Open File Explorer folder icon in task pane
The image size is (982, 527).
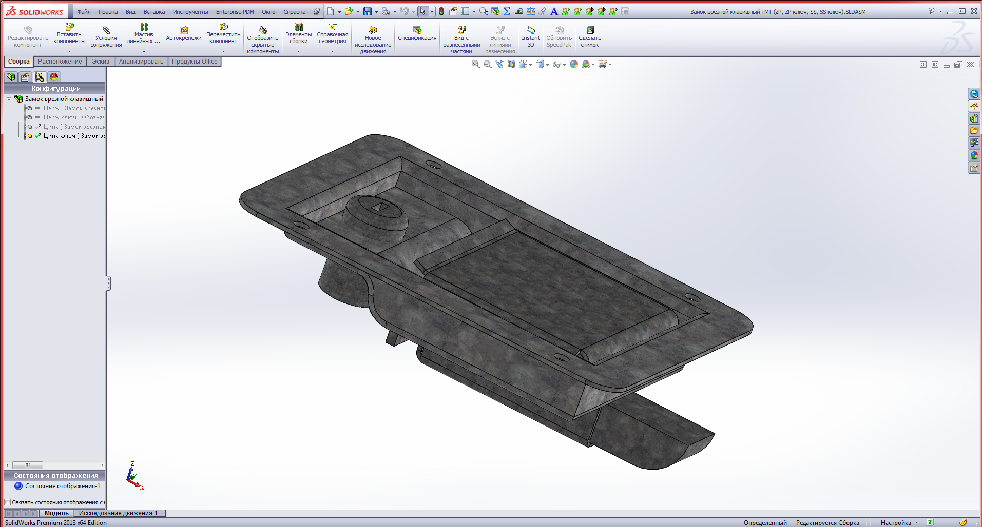point(974,131)
